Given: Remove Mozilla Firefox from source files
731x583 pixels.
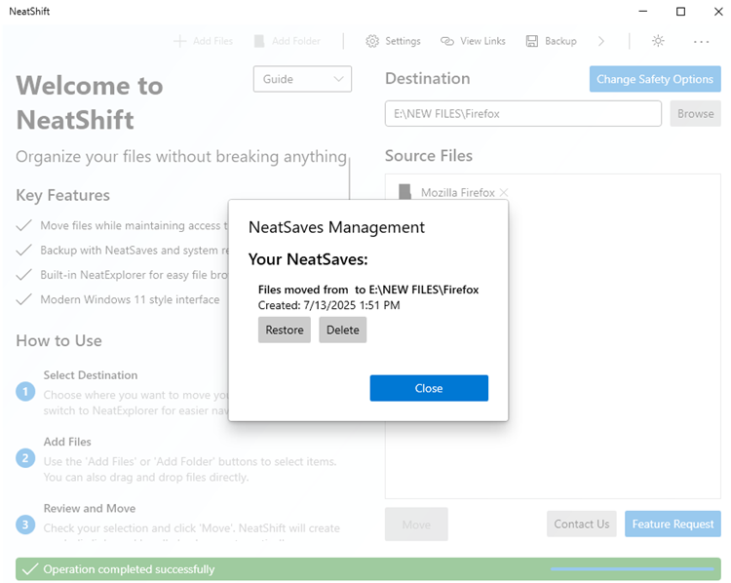Looking at the screenshot, I should point(504,192).
